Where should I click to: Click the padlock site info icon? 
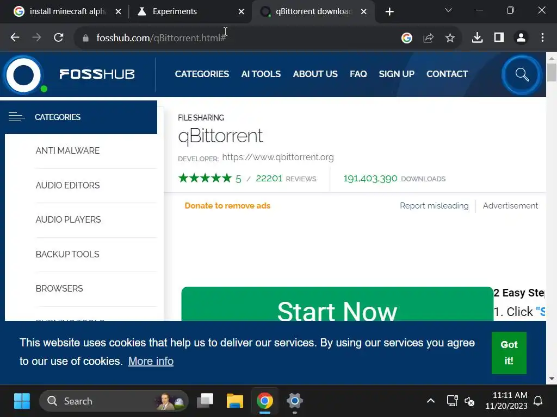(x=85, y=38)
